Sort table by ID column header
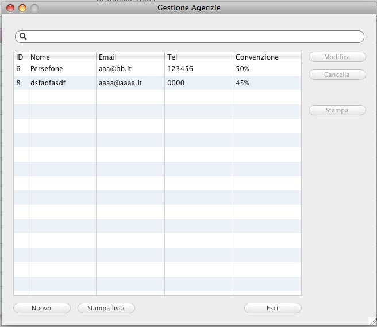Image resolution: width=377 pixels, height=327 pixels. pyautogui.click(x=21, y=57)
